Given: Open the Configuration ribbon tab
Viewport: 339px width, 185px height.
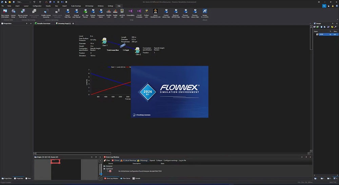Looking at the screenshot, I should (x=37, y=6).
